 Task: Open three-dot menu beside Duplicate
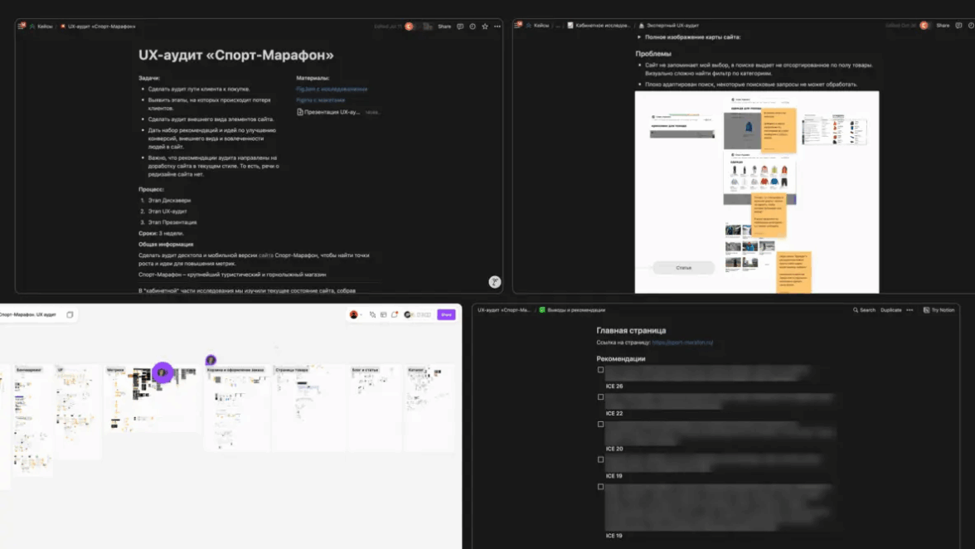tap(910, 309)
